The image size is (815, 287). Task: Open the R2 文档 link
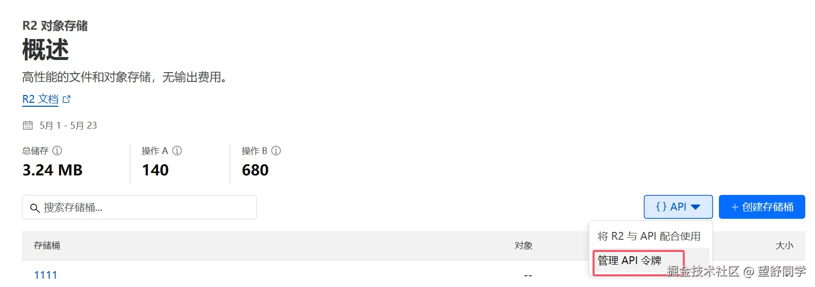[40, 98]
